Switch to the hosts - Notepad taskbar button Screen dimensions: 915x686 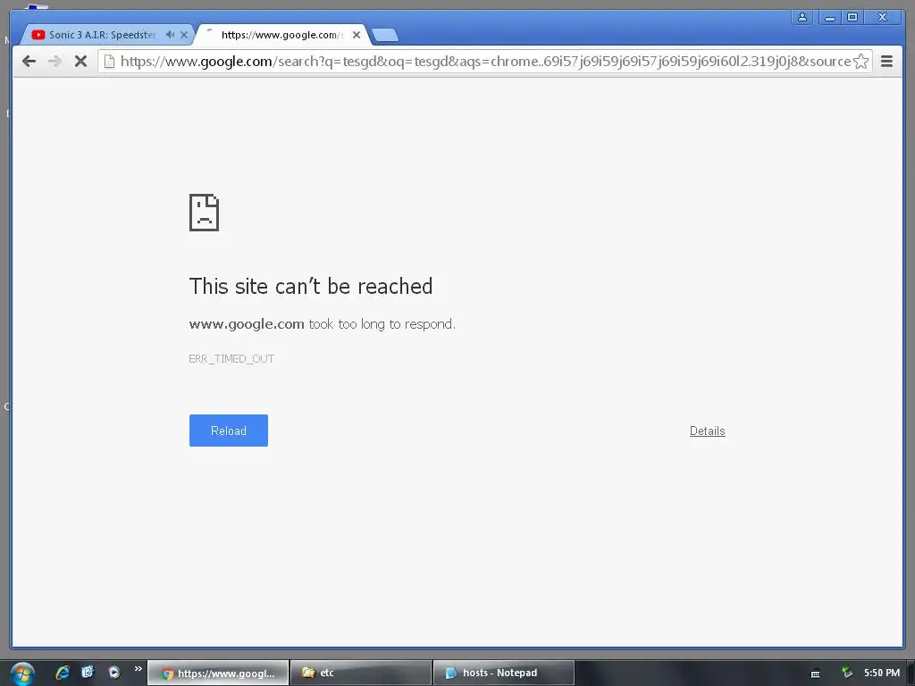tap(504, 673)
